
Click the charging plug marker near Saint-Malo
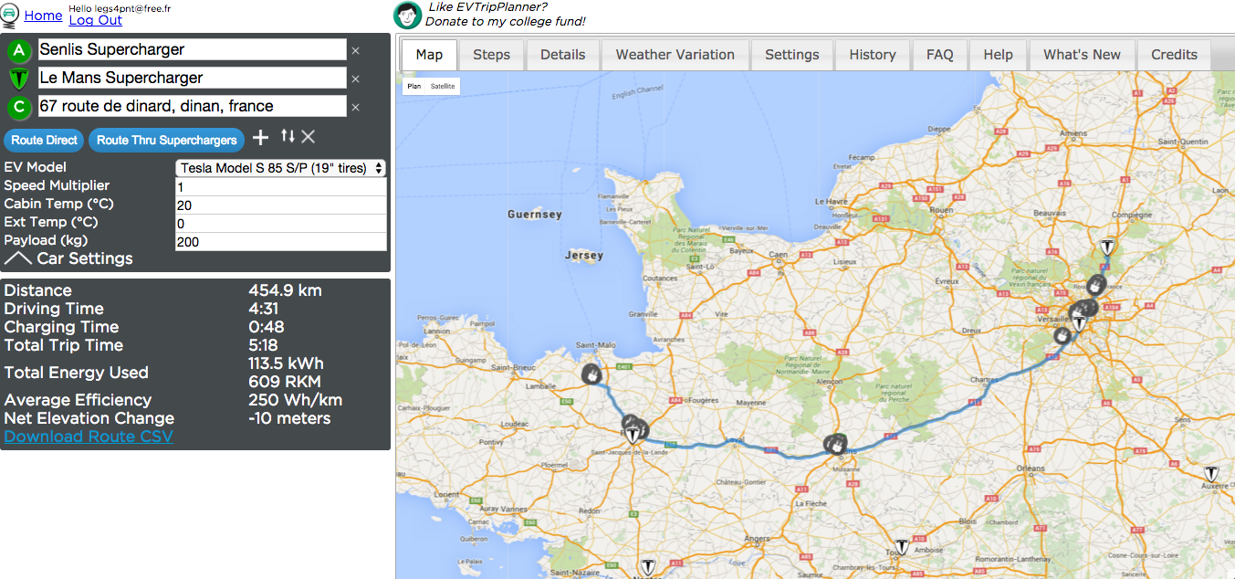tap(591, 374)
